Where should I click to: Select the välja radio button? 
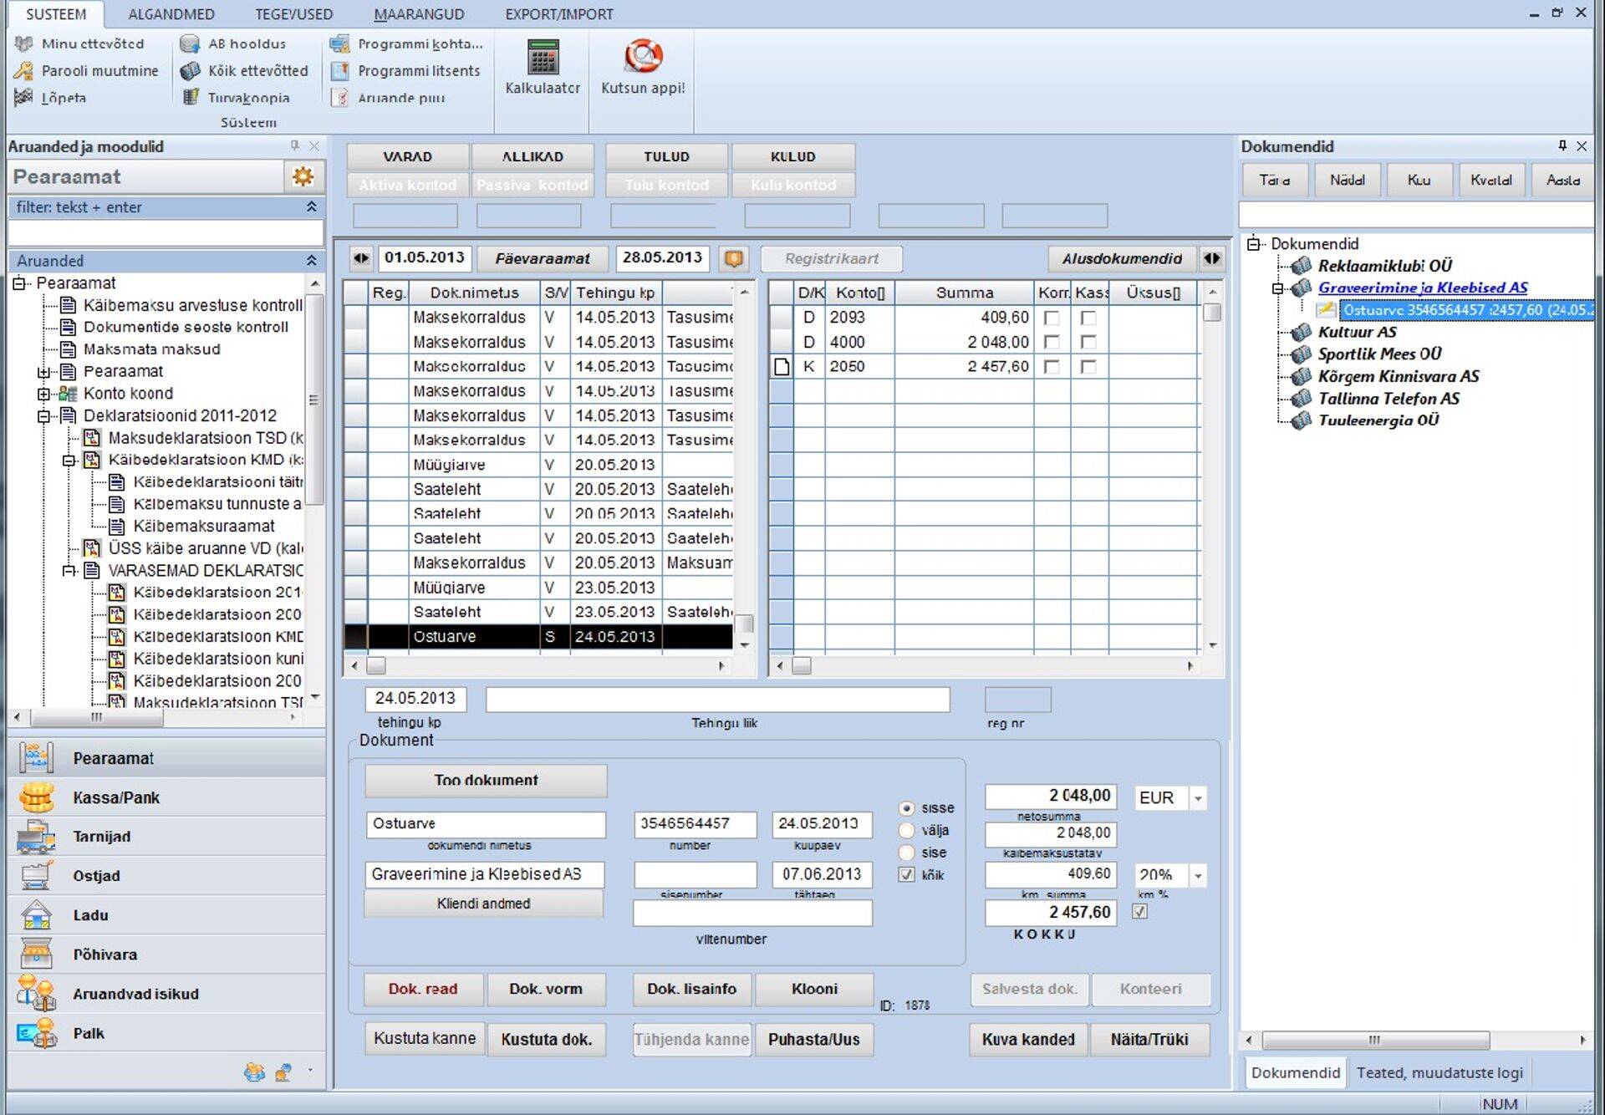pos(906,831)
